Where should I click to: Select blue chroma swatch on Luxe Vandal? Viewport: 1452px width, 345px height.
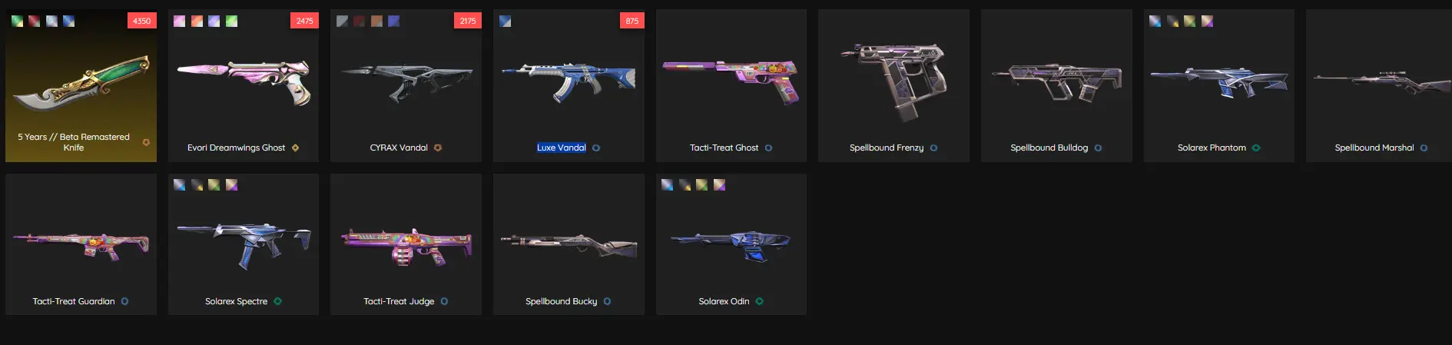click(505, 22)
